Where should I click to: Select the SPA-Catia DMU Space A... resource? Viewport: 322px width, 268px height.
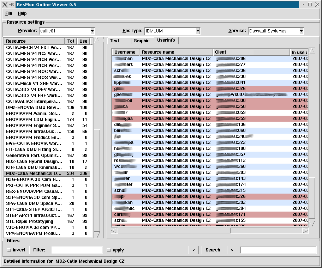point(47,203)
